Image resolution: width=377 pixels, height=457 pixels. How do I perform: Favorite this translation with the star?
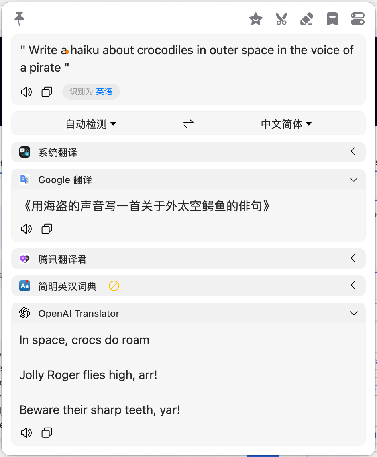(256, 19)
